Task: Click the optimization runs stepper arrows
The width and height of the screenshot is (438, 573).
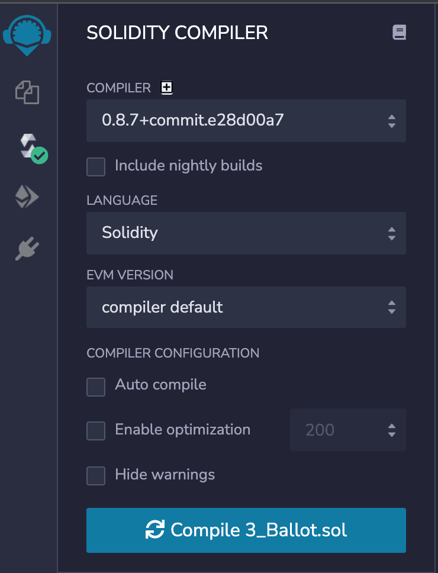Action: click(392, 430)
